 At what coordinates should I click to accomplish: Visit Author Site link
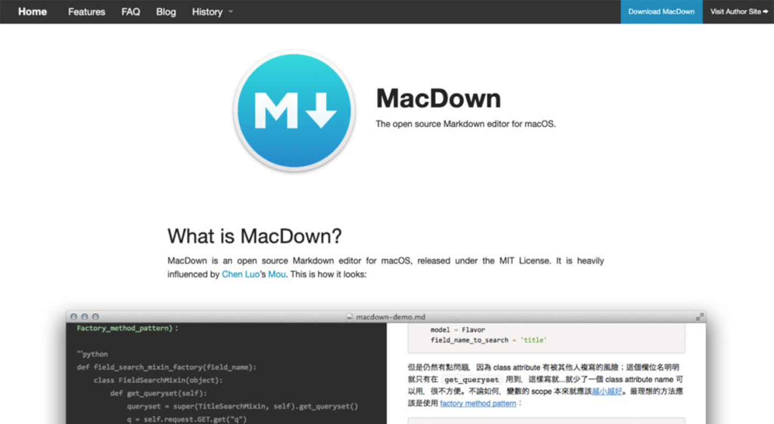[x=739, y=12]
